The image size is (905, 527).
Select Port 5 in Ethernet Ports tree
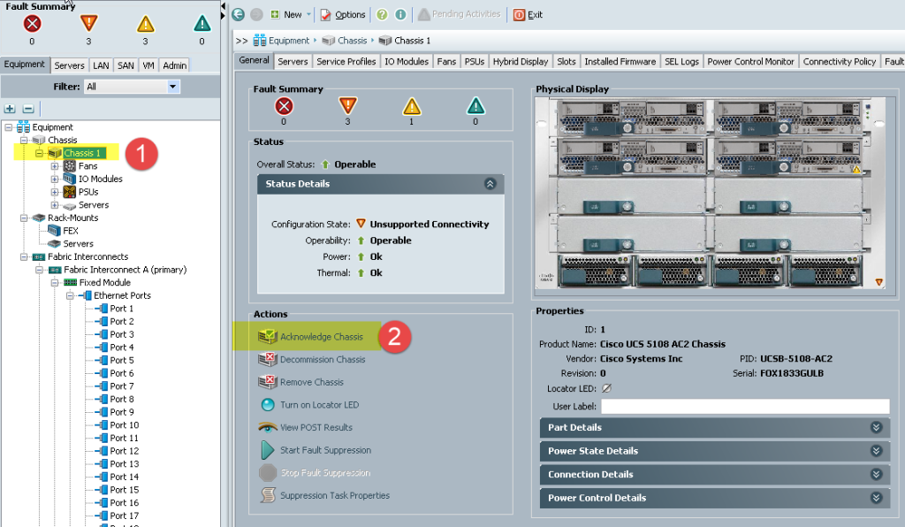click(122, 360)
